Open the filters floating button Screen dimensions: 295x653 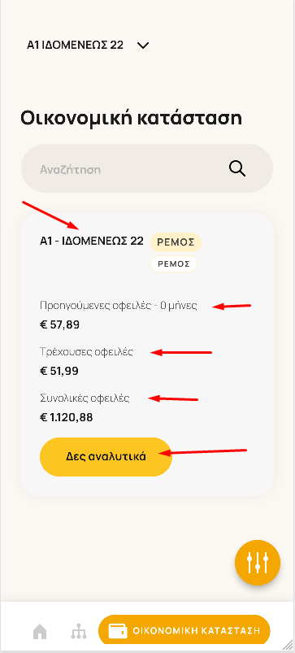[258, 563]
